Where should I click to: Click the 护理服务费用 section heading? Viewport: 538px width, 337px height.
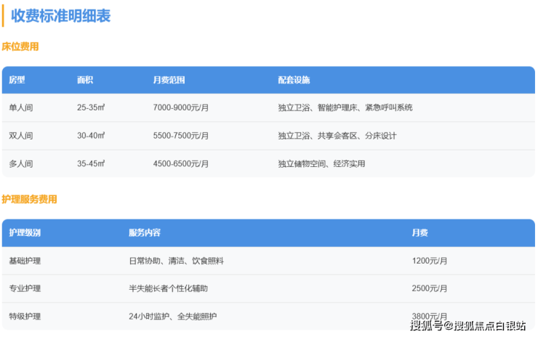tap(29, 199)
